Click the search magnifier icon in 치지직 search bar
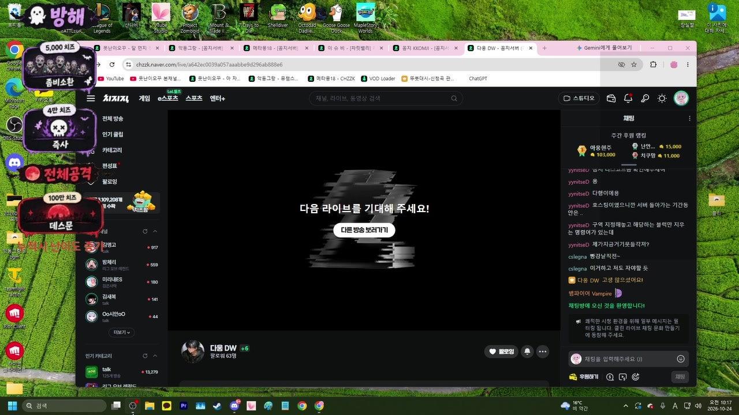The image size is (739, 415). (x=455, y=99)
